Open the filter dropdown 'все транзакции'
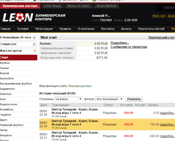This screenshot has height=141, width=175. click(110, 99)
